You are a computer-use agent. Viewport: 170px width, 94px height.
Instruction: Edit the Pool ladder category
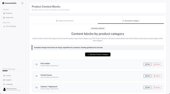coord(147,64)
